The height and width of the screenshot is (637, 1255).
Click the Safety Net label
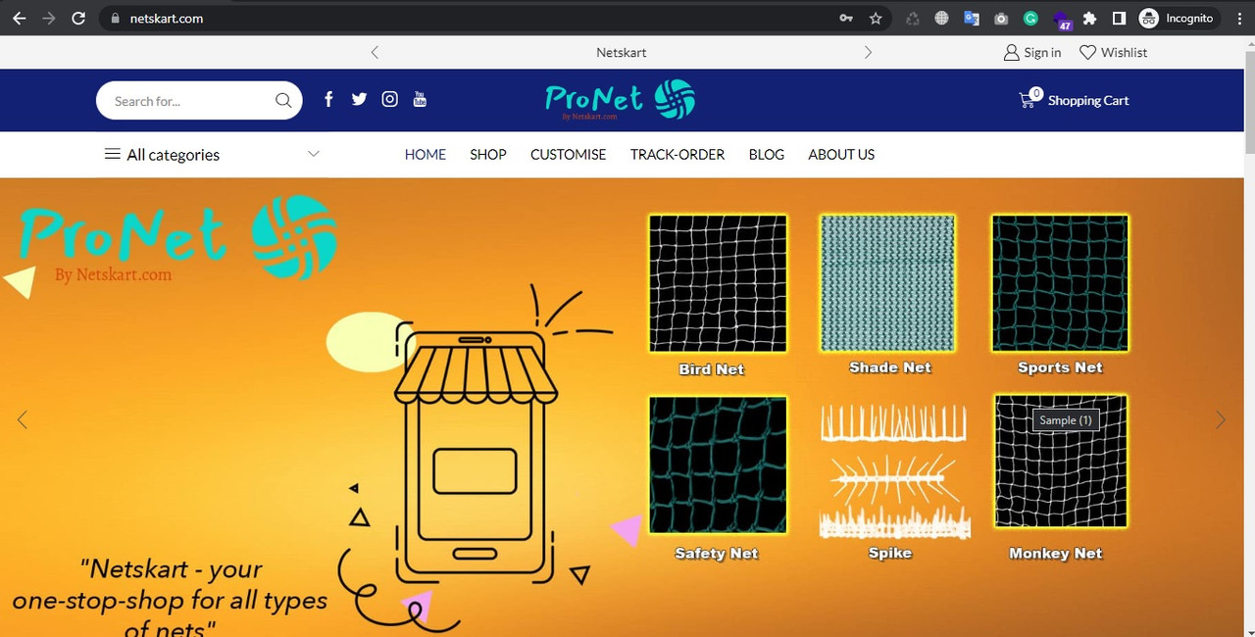717,554
